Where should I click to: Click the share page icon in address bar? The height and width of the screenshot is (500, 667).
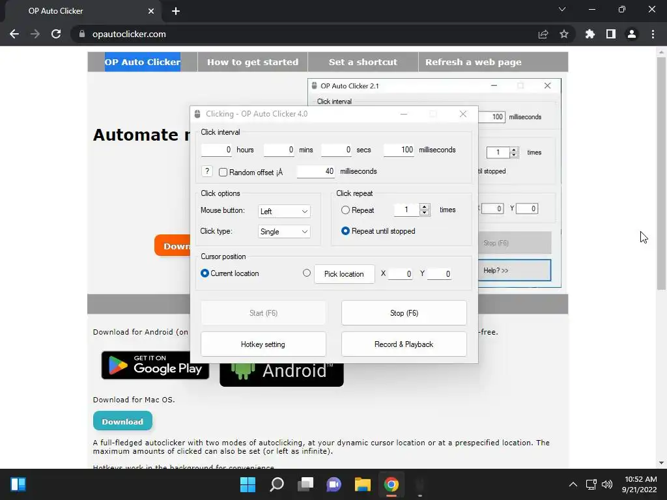pos(543,34)
